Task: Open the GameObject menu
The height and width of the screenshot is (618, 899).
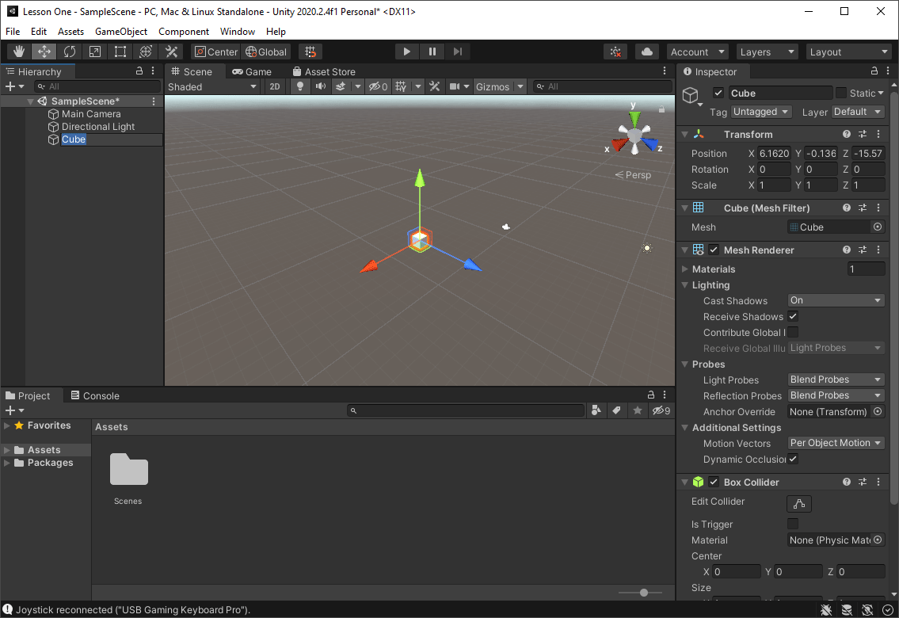Action: tap(120, 32)
